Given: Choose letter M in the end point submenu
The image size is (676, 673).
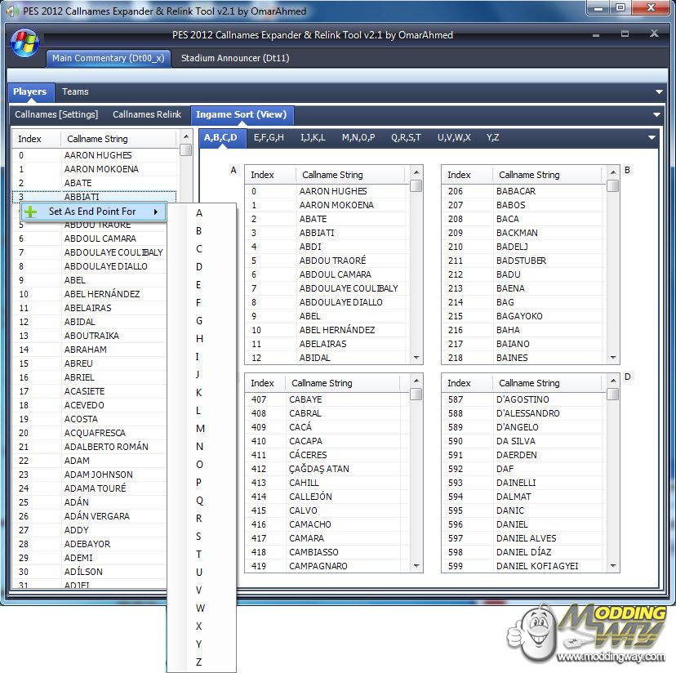Looking at the screenshot, I should pos(200,429).
